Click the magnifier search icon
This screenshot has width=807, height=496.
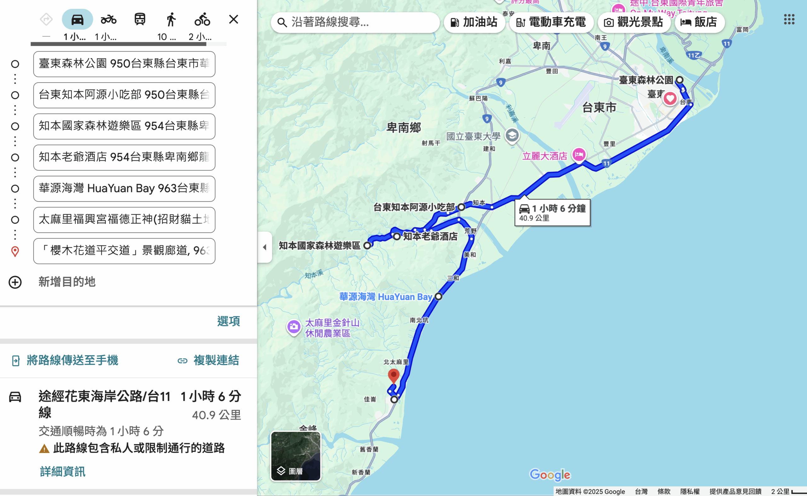coord(282,22)
